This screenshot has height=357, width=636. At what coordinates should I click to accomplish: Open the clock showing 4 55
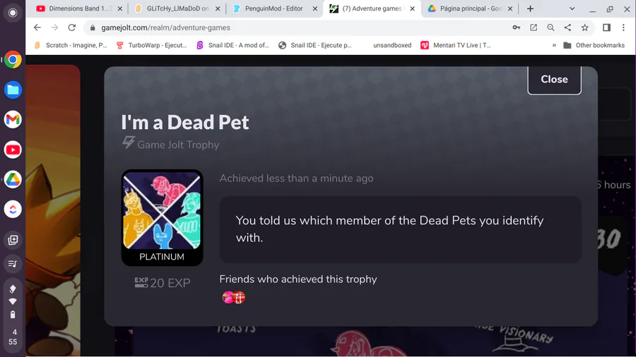pyautogui.click(x=13, y=337)
